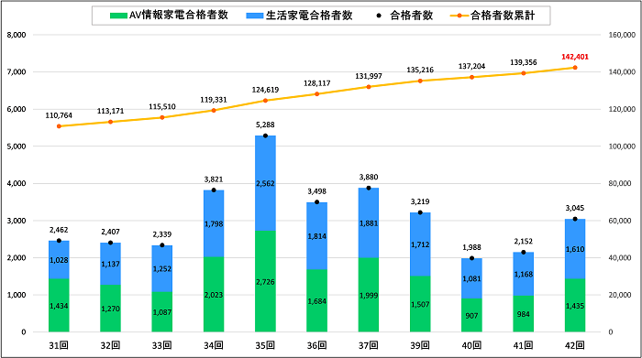The width and height of the screenshot is (642, 358).
Task: Select the green 1,270 bar segment for 32回
Action: [x=111, y=309]
